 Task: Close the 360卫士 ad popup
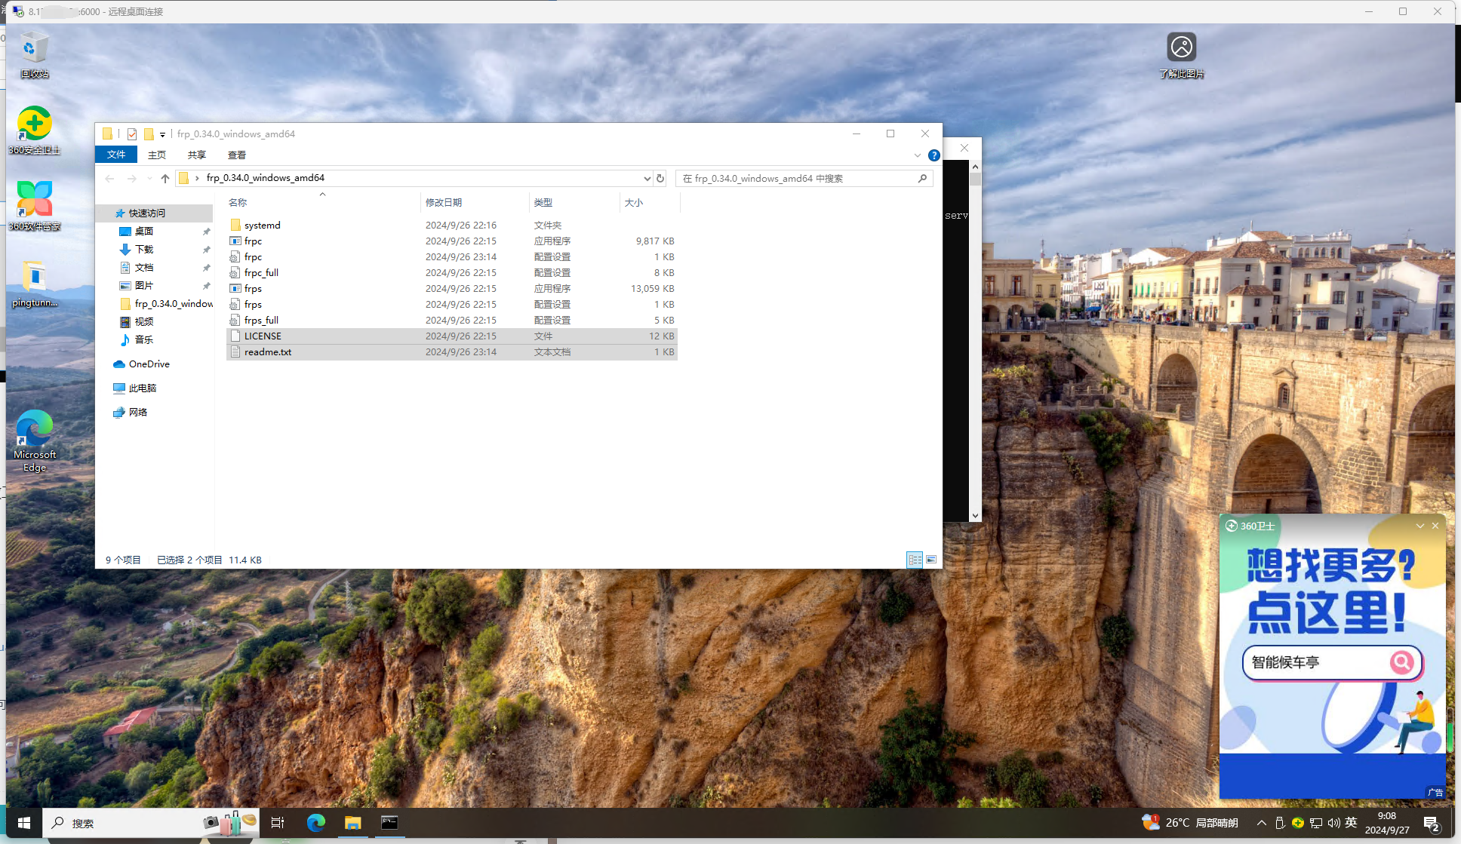click(1435, 526)
